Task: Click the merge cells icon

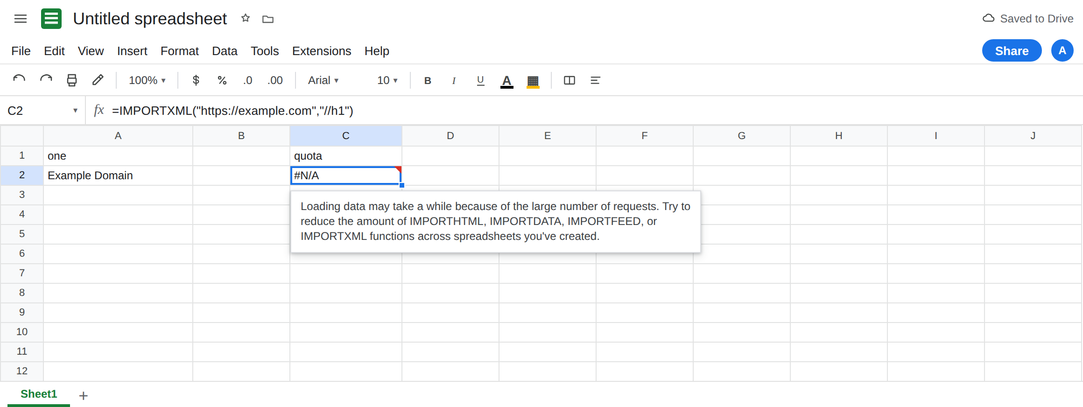Action: pyautogui.click(x=570, y=80)
